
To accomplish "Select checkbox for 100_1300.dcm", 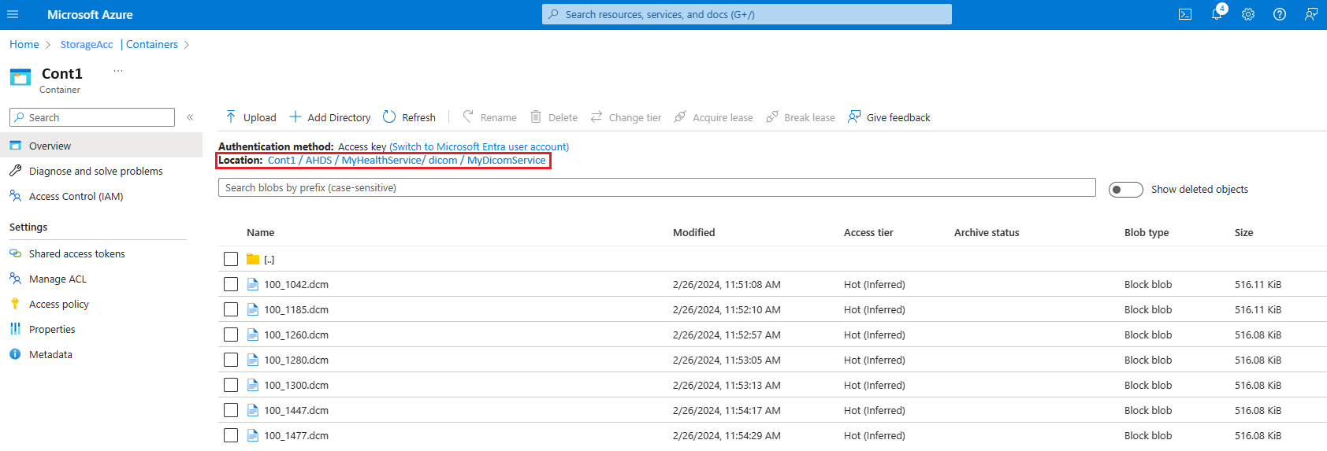I will [231, 385].
